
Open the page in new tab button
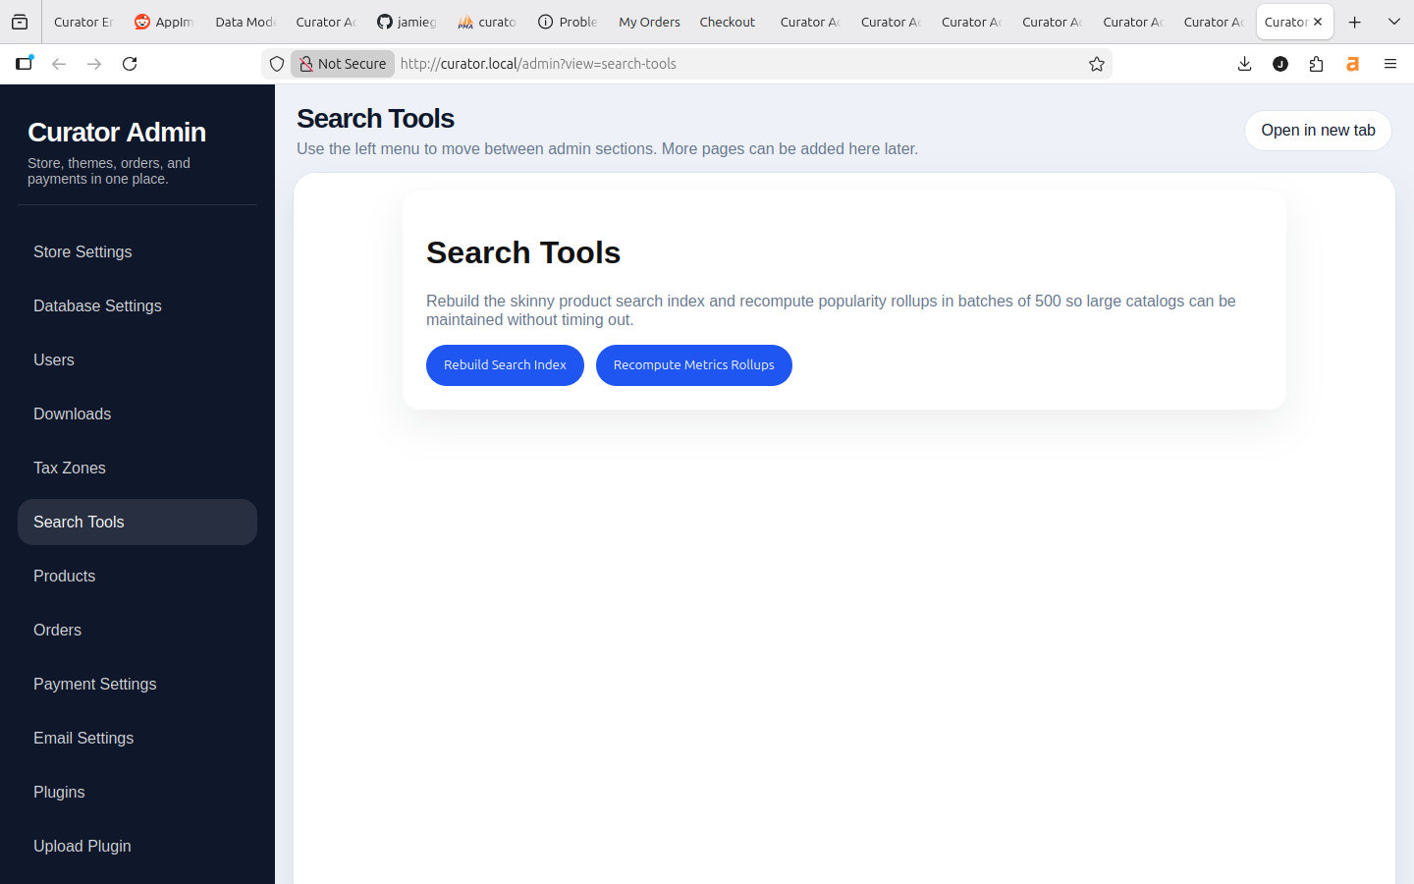click(1318, 131)
